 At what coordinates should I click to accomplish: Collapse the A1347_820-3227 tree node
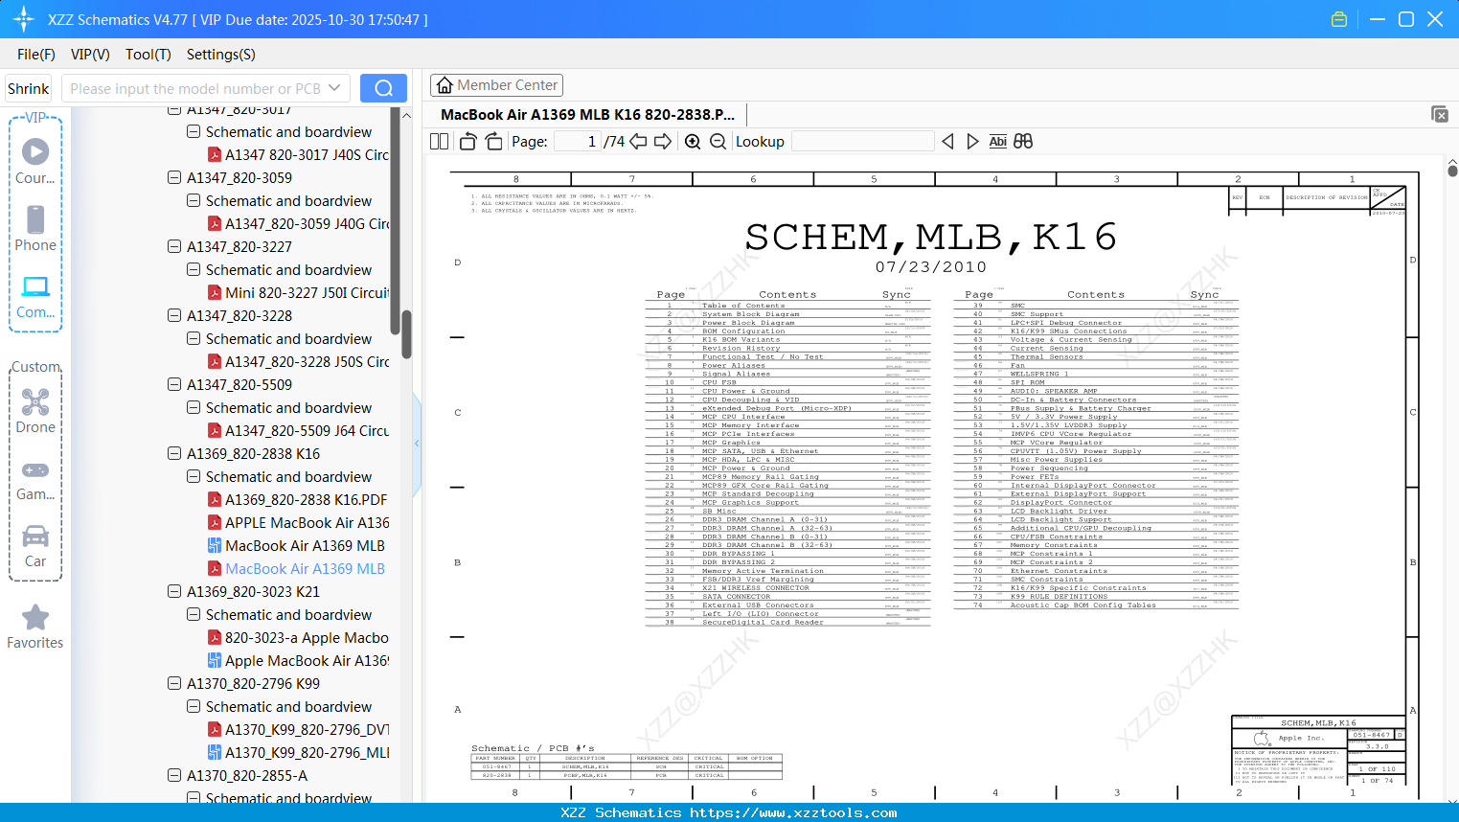[x=174, y=246]
